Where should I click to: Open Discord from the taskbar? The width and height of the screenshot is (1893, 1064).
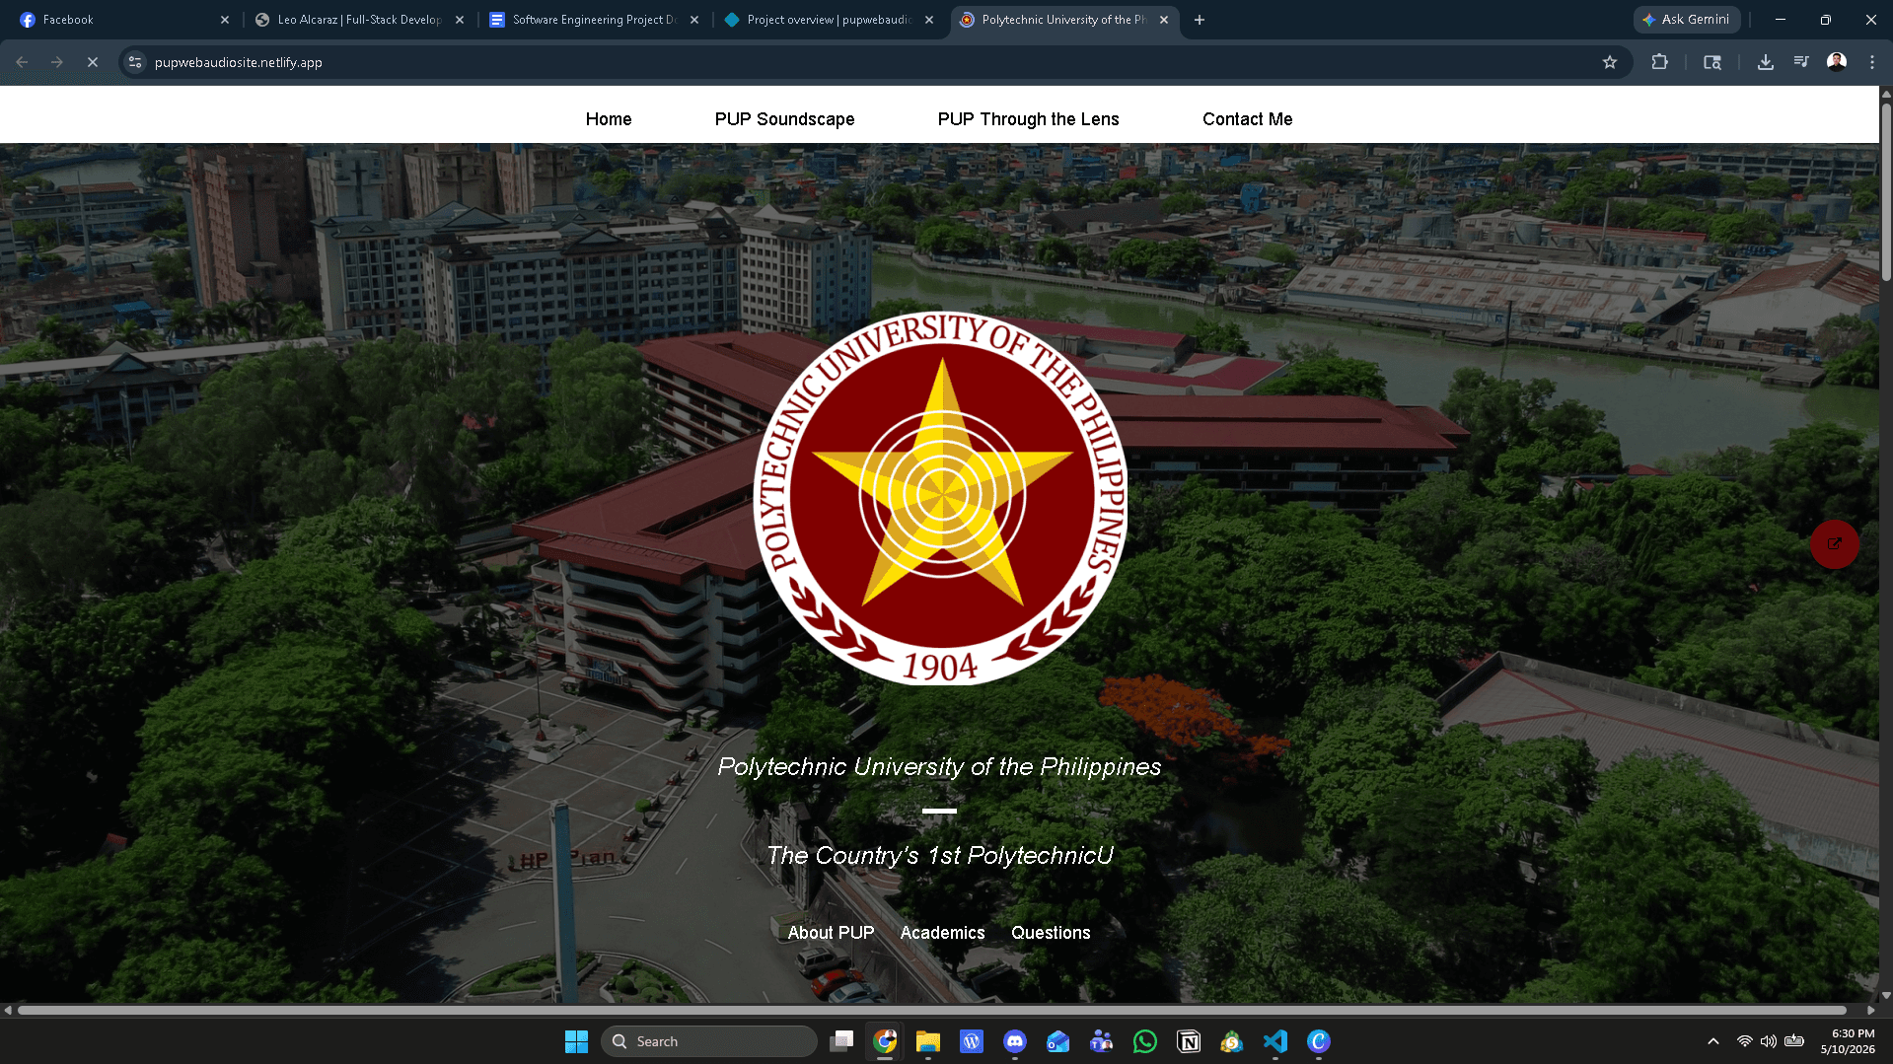(1015, 1041)
